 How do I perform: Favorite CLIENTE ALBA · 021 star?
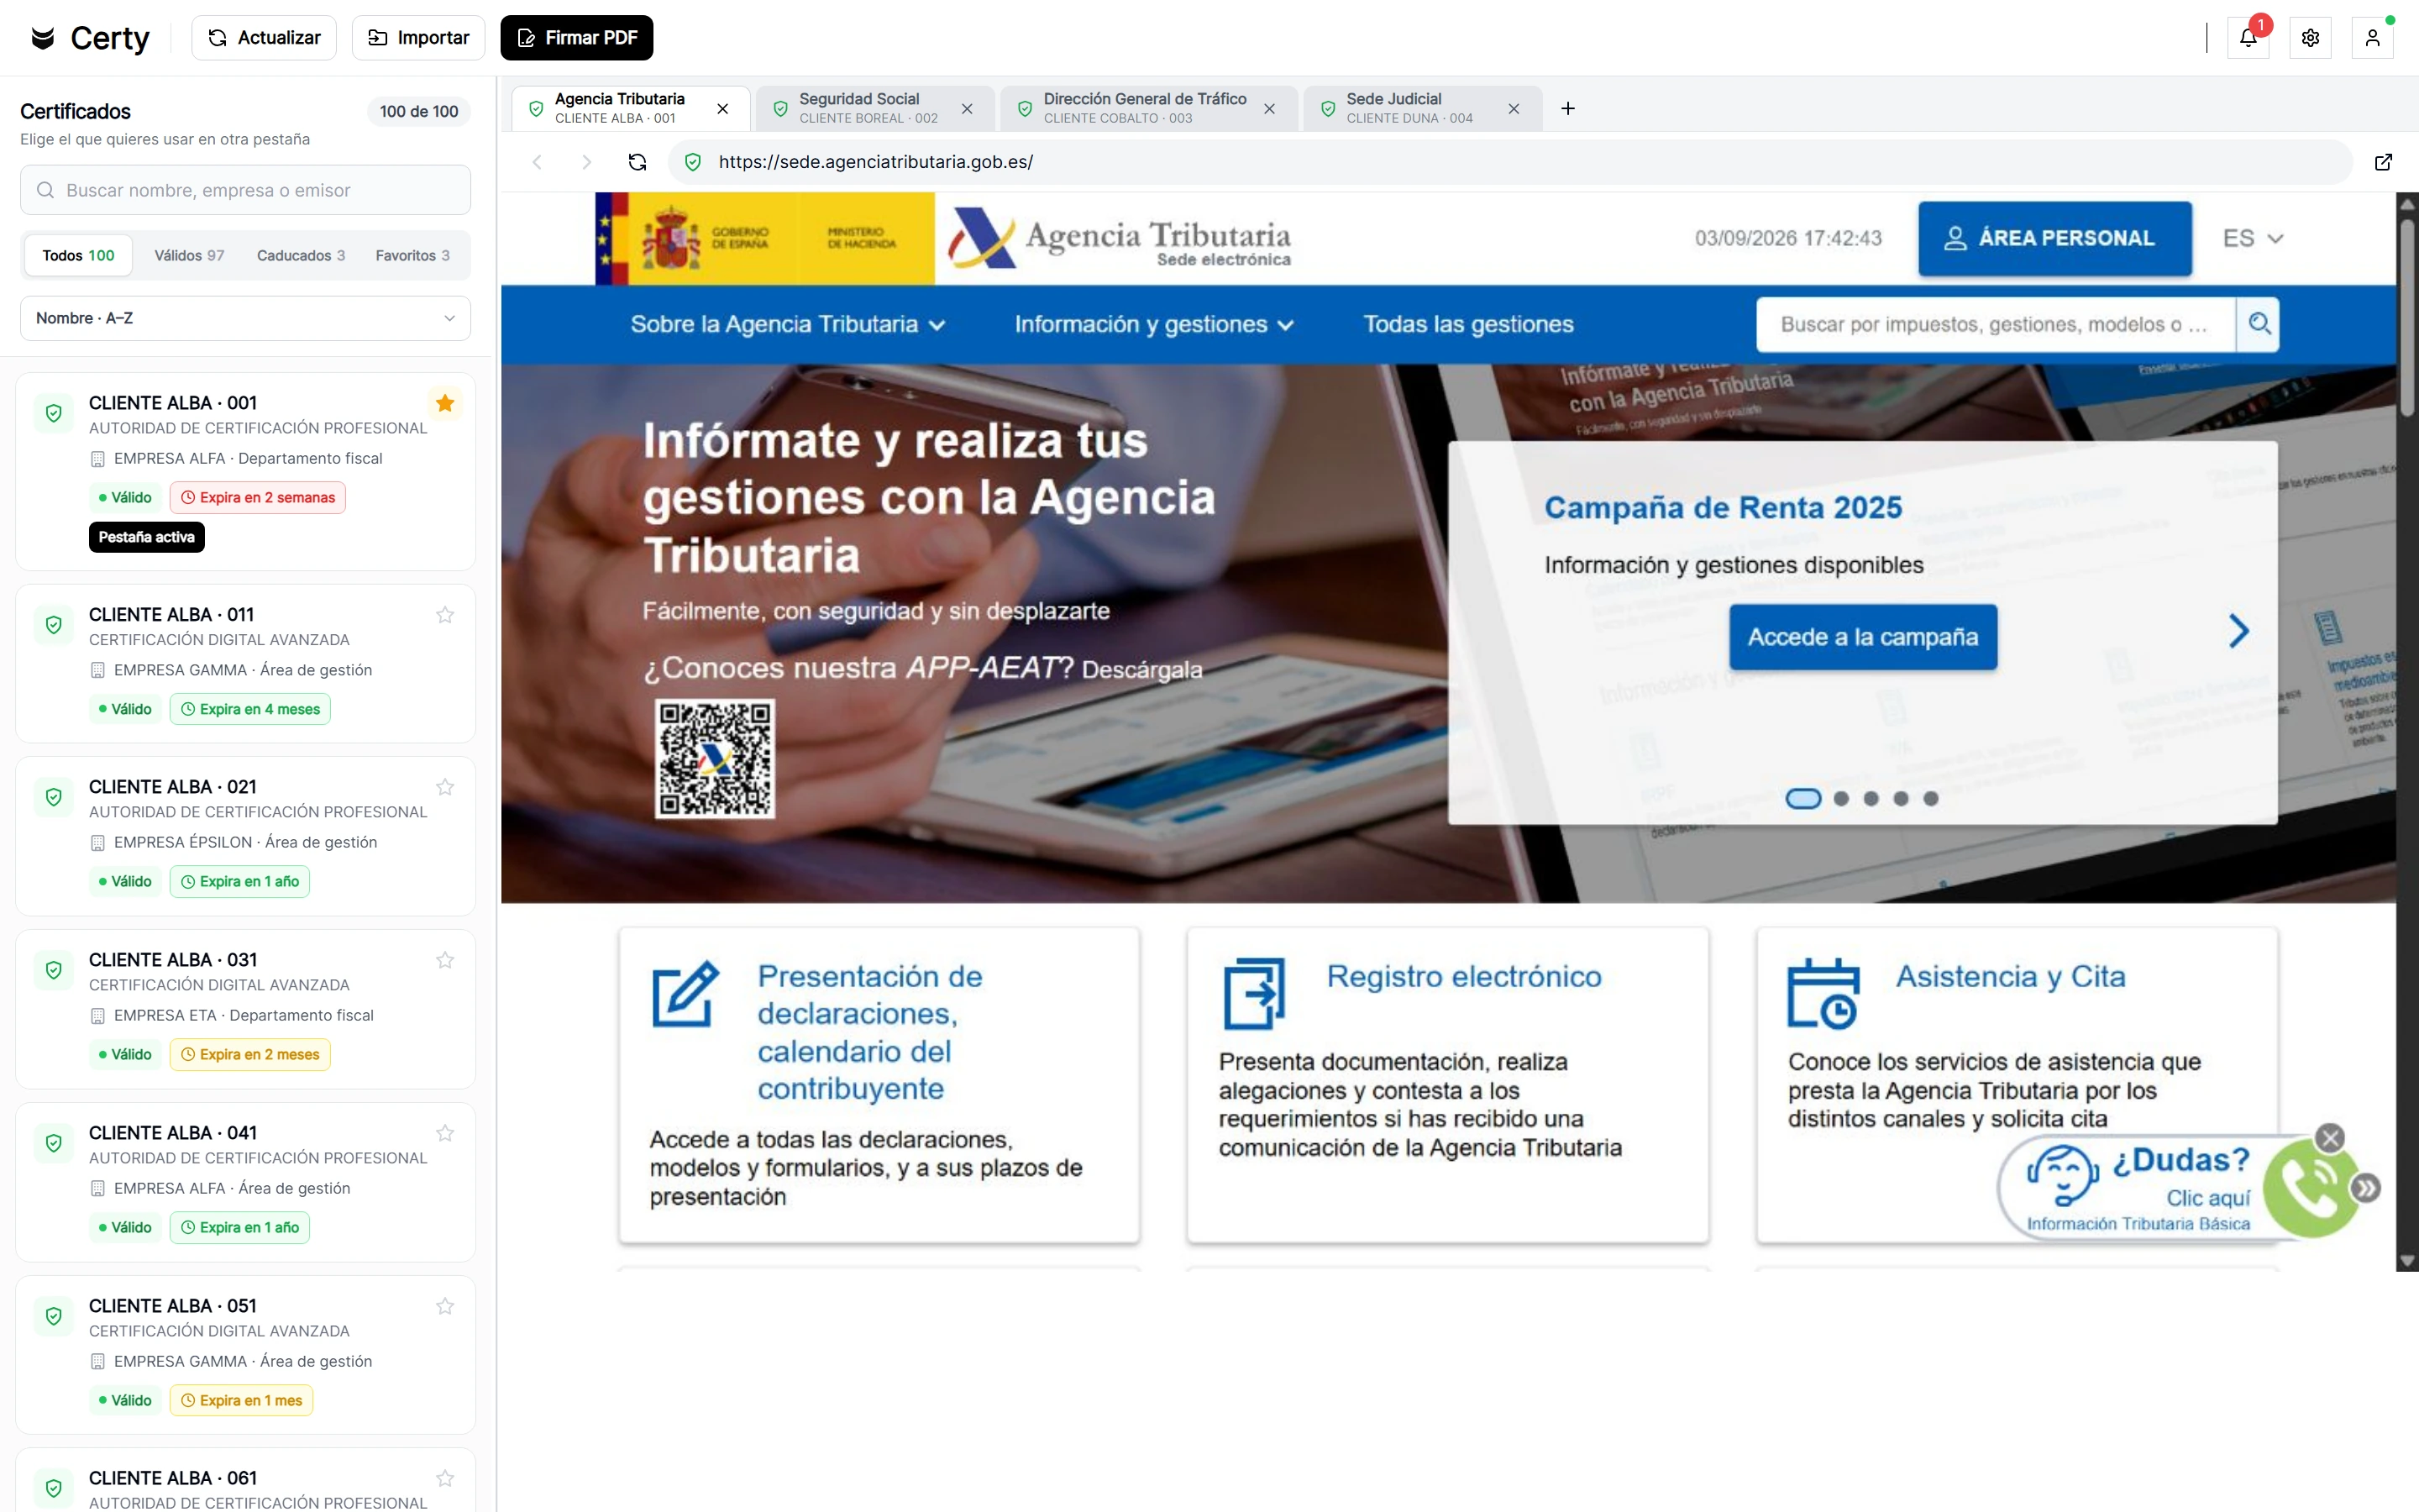point(446,787)
